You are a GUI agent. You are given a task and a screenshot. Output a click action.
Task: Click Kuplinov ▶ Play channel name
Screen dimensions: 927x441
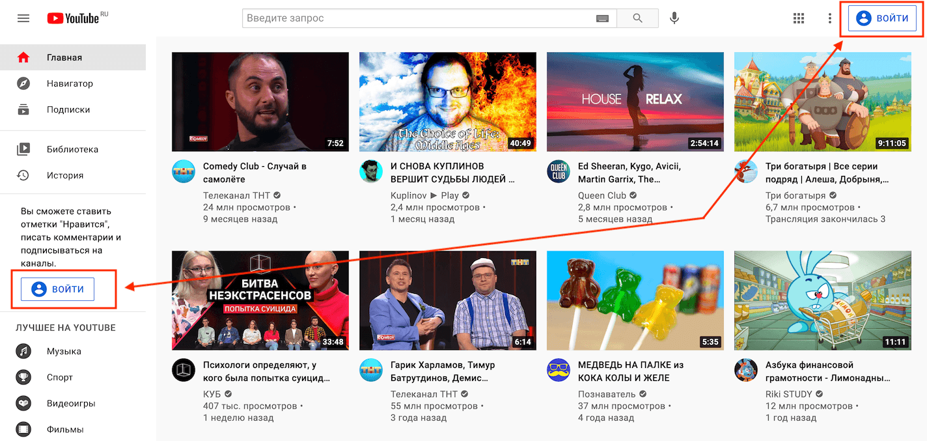point(424,195)
